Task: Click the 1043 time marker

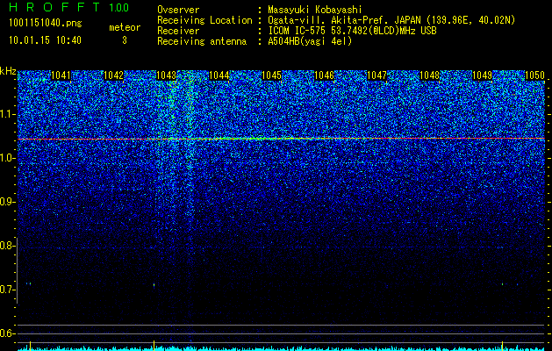Action: click(166, 75)
